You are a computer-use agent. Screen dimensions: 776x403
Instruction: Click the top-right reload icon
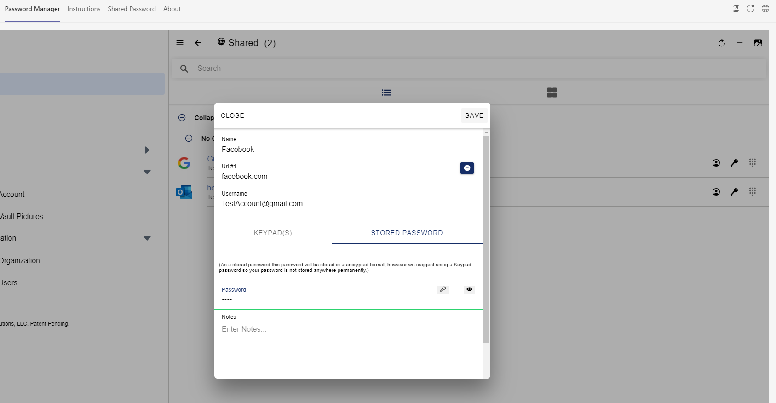pyautogui.click(x=751, y=8)
